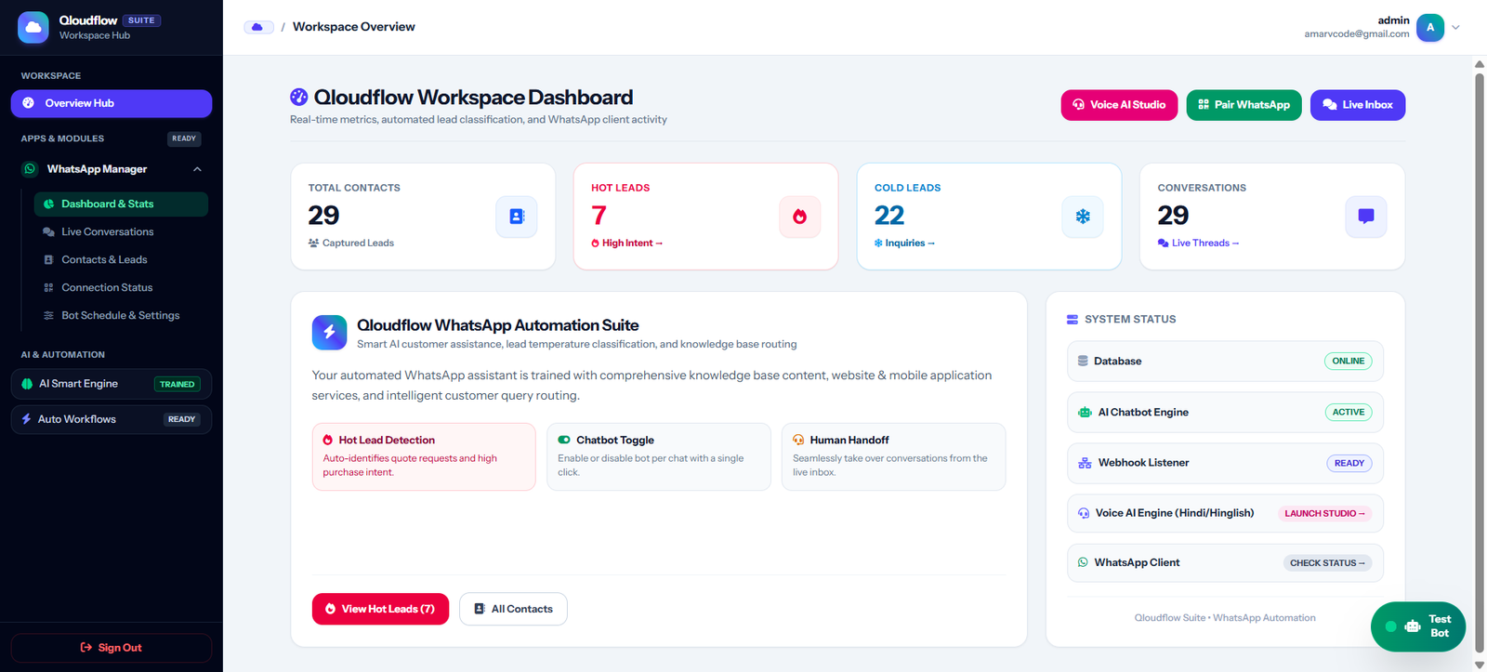Click the Bot Schedule sliders icon
Image resolution: width=1487 pixels, height=672 pixels.
[x=48, y=316]
